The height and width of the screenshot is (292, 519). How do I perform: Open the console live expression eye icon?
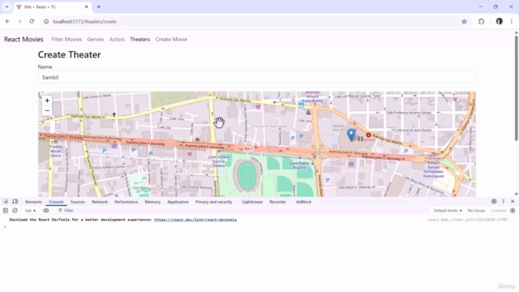point(46,211)
